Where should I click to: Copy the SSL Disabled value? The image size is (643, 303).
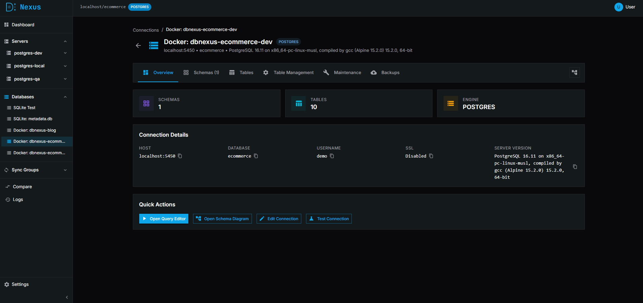(x=431, y=156)
